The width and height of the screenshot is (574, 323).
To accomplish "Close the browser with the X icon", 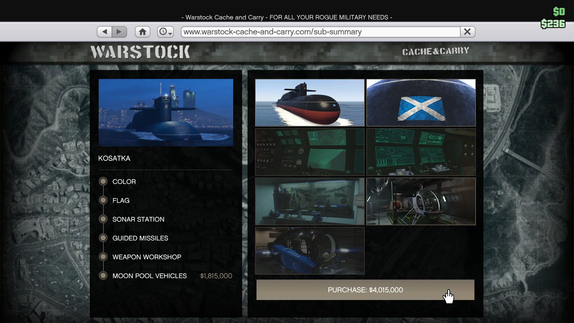I will click(467, 32).
